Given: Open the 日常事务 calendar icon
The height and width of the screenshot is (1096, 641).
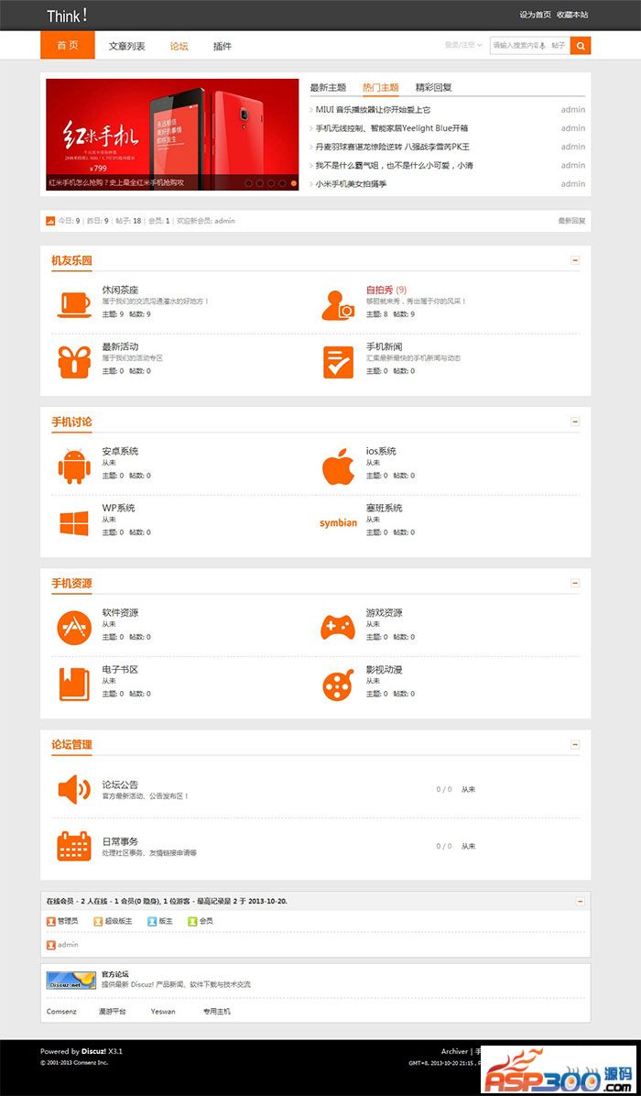Looking at the screenshot, I should [74, 846].
